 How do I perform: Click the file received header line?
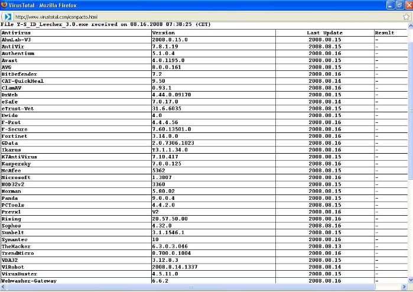106,24
